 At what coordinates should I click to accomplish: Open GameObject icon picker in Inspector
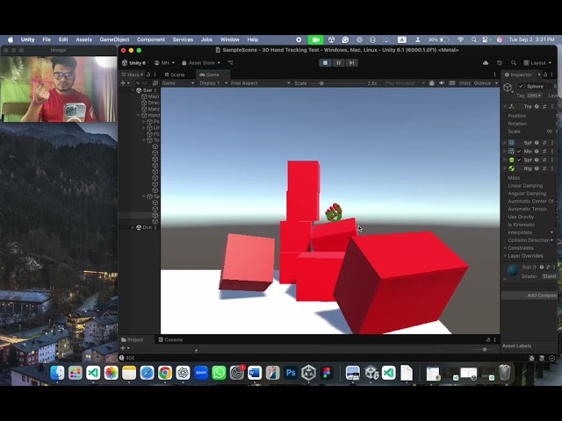(508, 88)
